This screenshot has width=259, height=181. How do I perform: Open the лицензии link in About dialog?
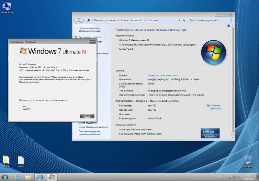point(37,100)
